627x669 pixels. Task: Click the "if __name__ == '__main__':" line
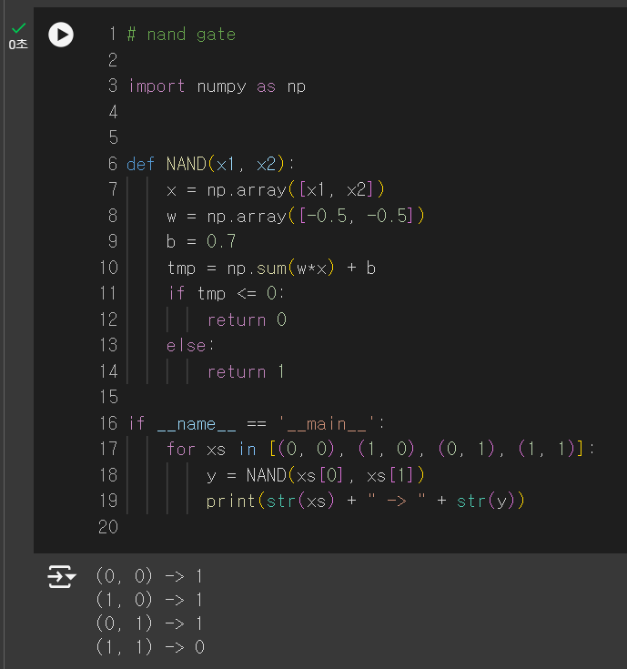click(x=256, y=423)
